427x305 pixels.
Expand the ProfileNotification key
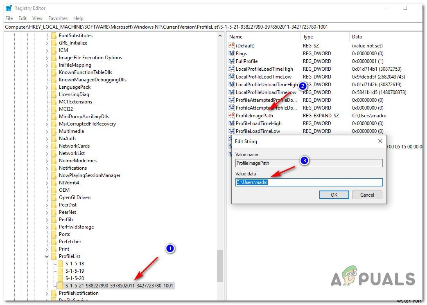(47, 293)
